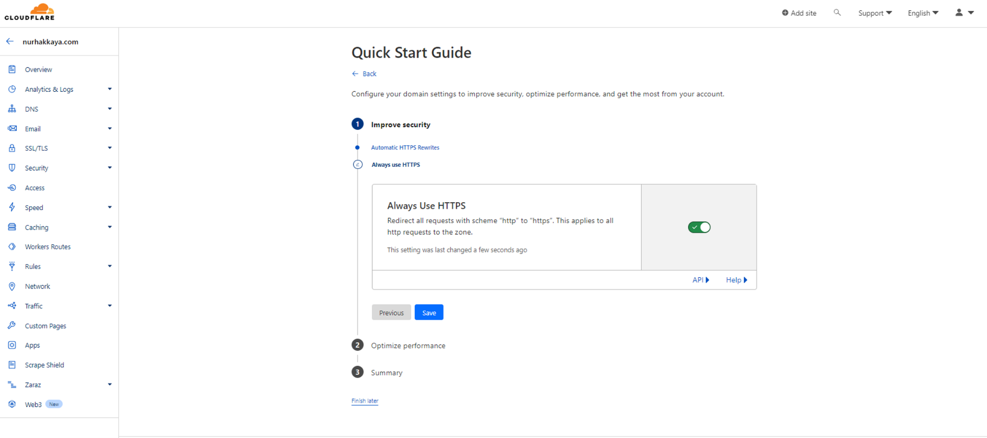Image resolution: width=987 pixels, height=438 pixels.
Task: Open the Access section label
Action: click(35, 188)
